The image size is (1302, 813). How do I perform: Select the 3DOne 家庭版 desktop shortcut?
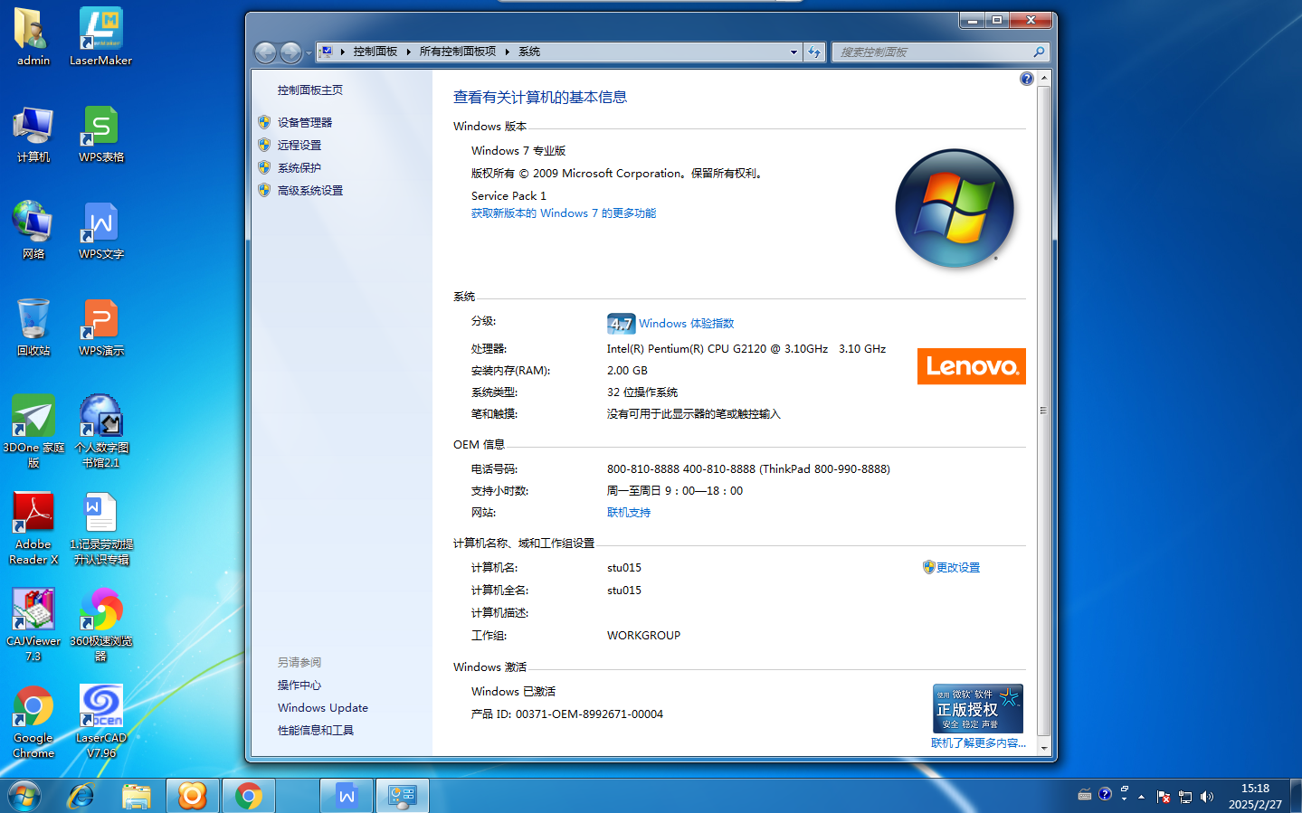pyautogui.click(x=33, y=431)
